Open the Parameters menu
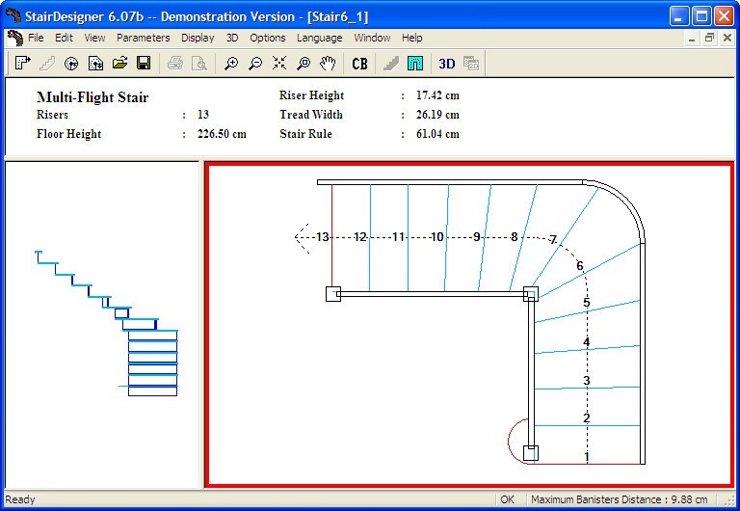740x511 pixels. point(143,38)
